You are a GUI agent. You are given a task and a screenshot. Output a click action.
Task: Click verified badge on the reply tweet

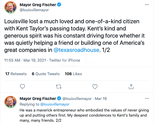(59, 99)
